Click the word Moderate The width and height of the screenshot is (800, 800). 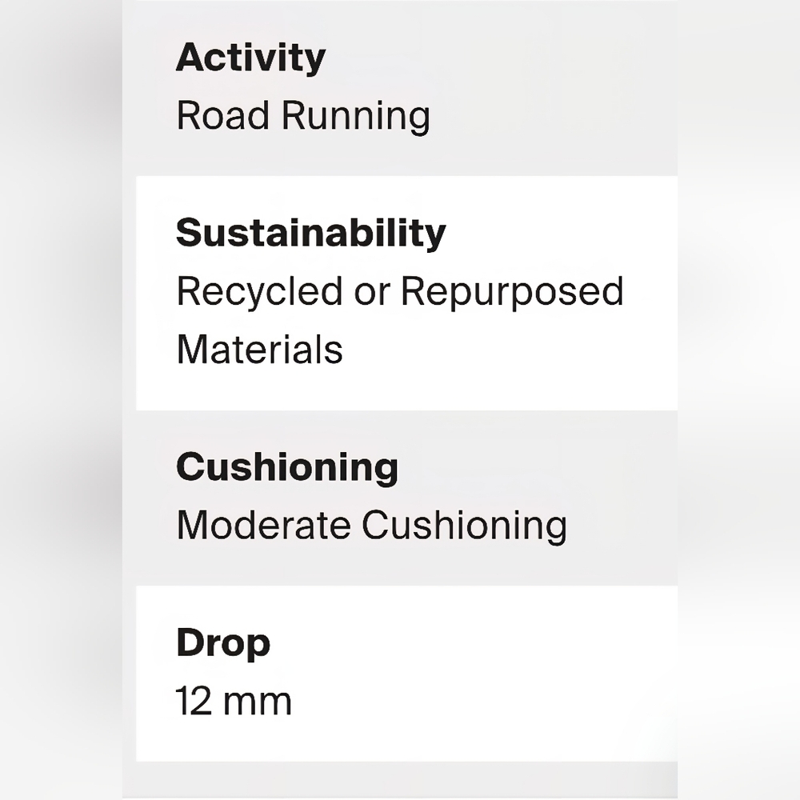263,526
